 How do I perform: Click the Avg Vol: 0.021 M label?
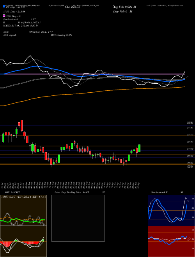click(x=124, y=7)
